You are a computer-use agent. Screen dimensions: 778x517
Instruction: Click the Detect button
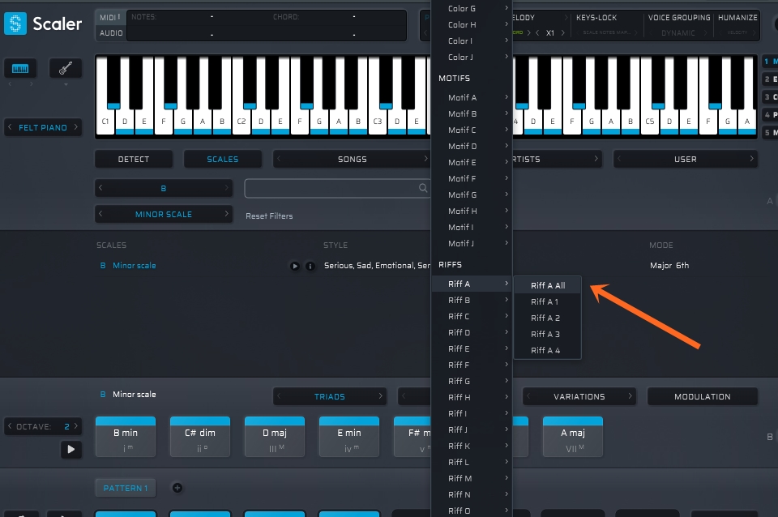[134, 160]
